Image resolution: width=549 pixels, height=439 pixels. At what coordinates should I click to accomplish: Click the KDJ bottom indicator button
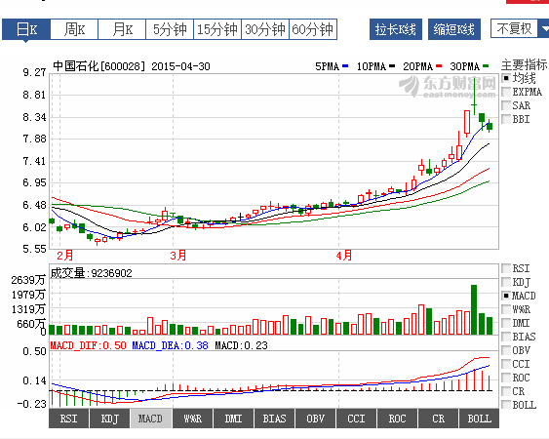(x=109, y=419)
